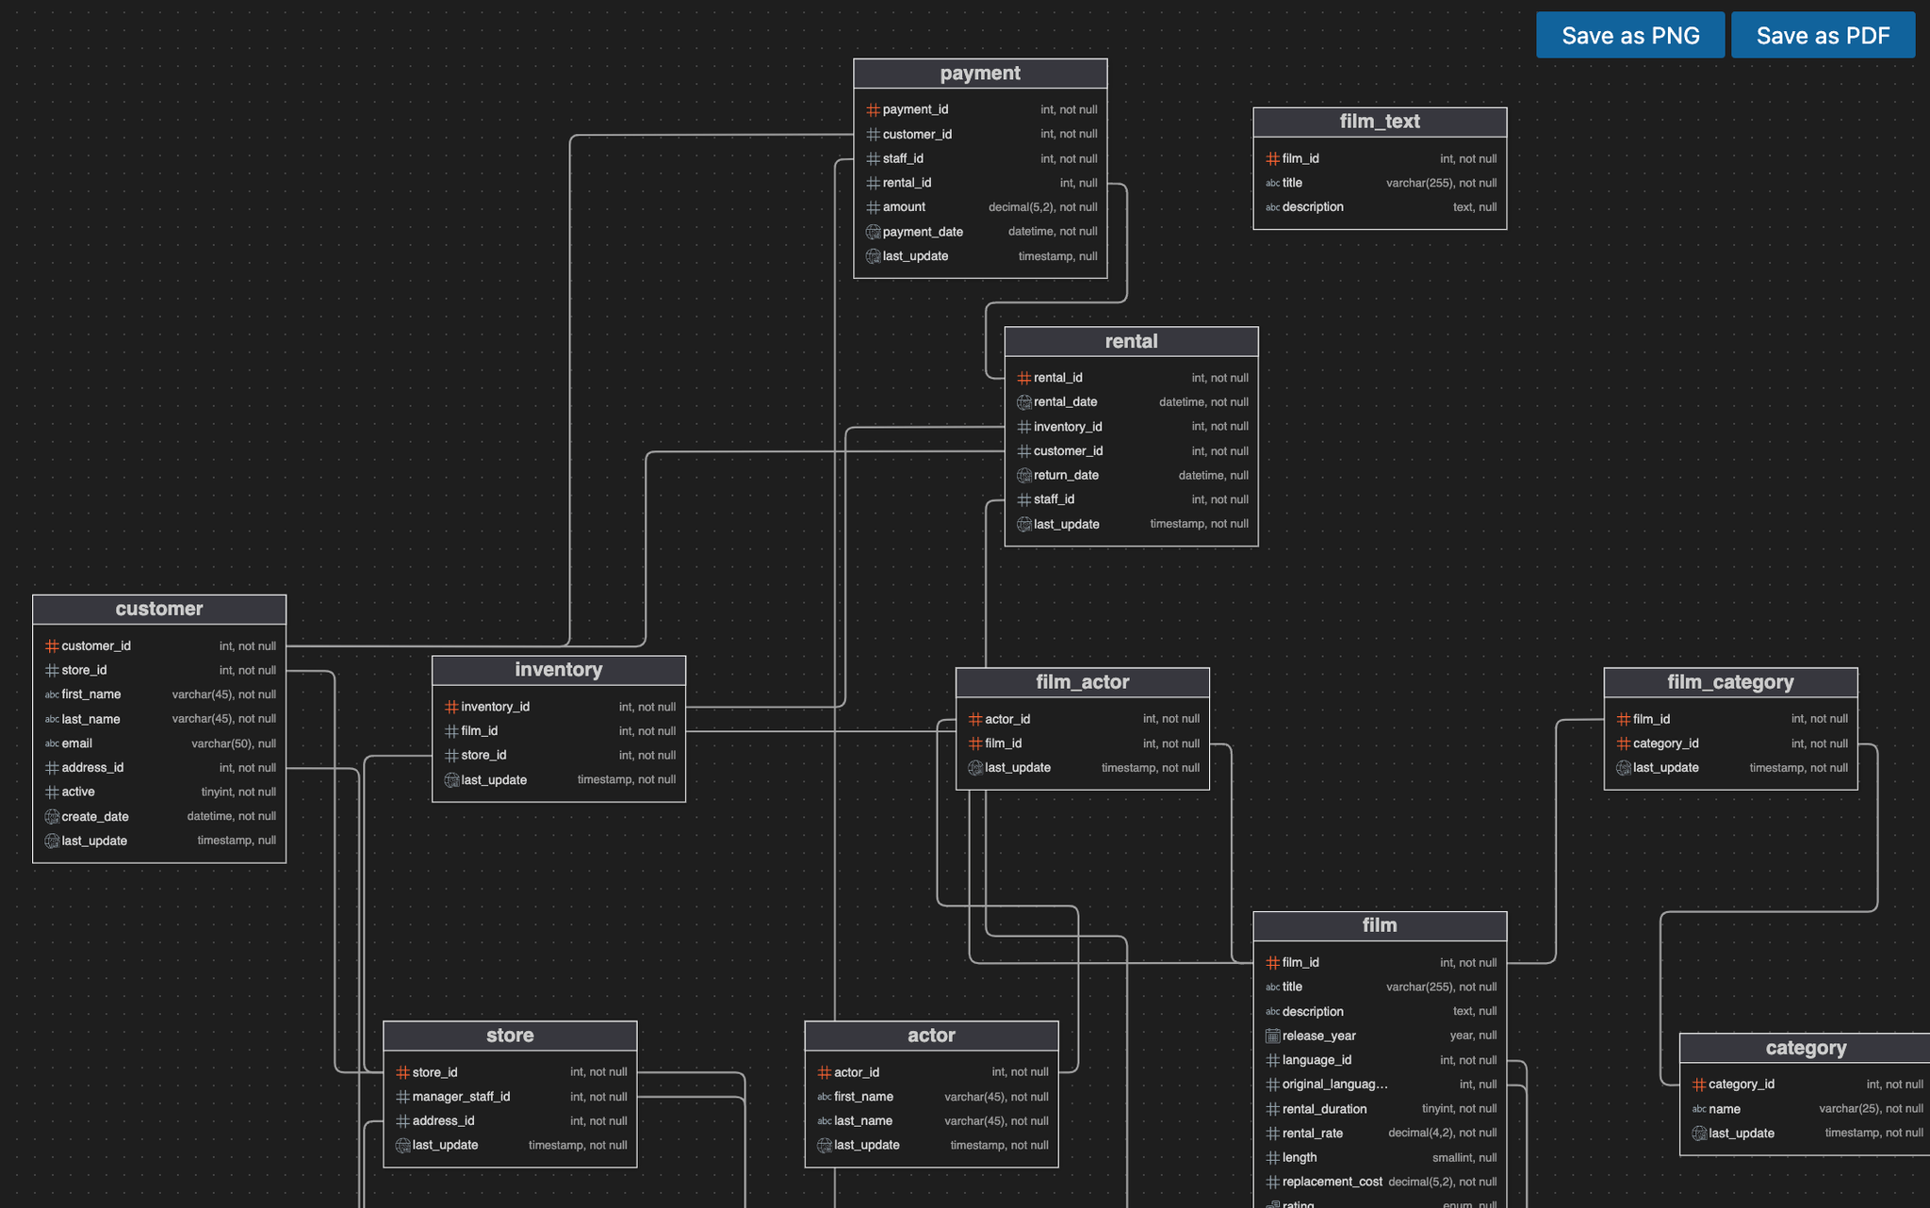The width and height of the screenshot is (1930, 1208).
Task: Click the film_actor table title
Action: (x=1082, y=682)
